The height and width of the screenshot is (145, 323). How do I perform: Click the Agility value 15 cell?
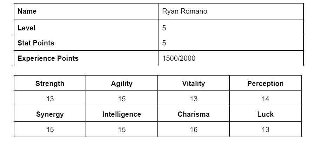[x=122, y=99]
